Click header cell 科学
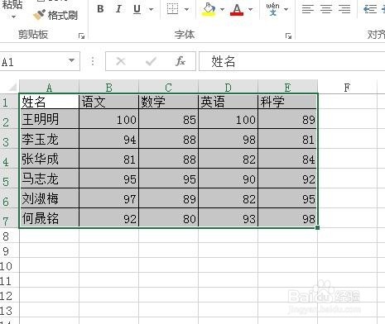The image size is (385, 324). (x=287, y=102)
